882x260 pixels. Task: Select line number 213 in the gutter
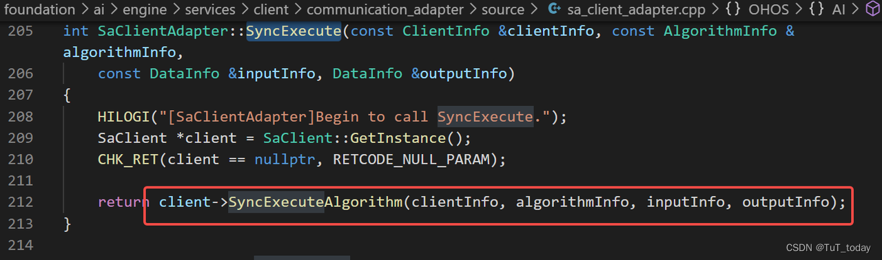coord(20,224)
